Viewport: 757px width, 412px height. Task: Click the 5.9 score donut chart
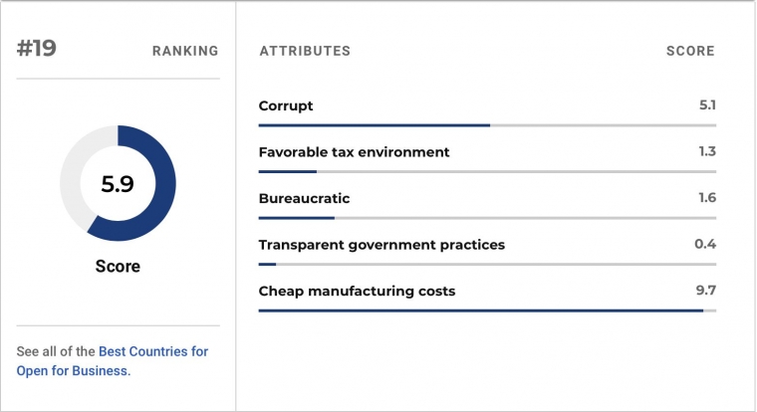point(118,183)
